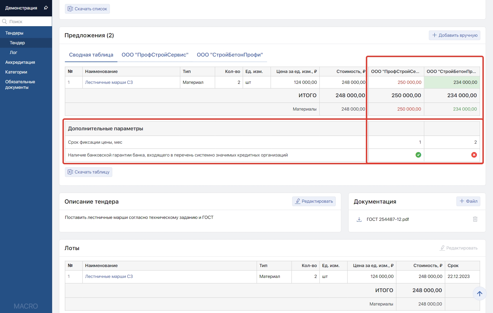The width and height of the screenshot is (493, 313).
Task: Open the ООО "СтройБетонПрофи" tab
Action: tap(230, 55)
